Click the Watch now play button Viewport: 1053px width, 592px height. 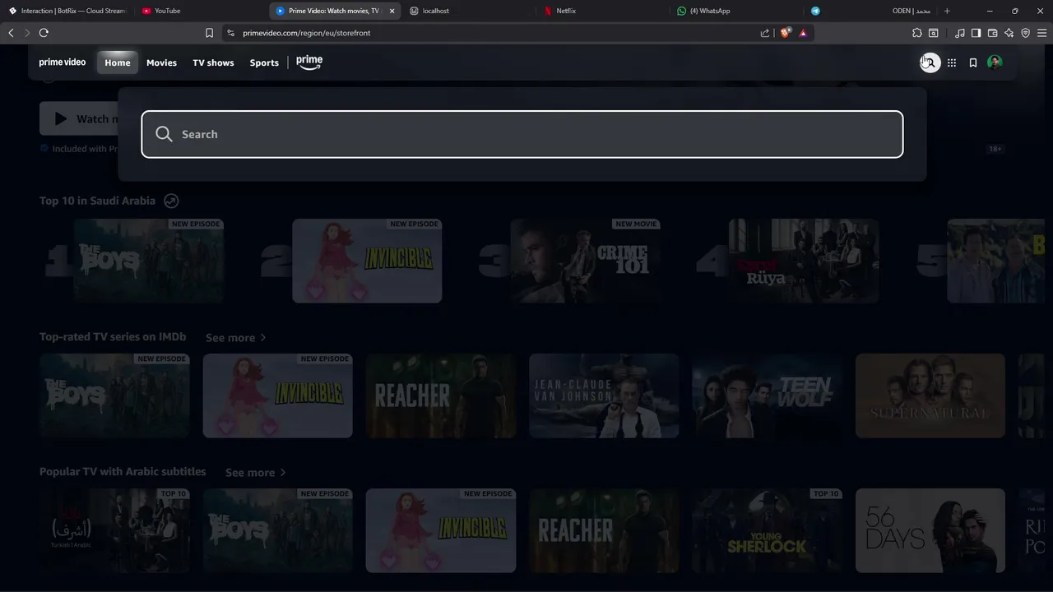pos(79,119)
